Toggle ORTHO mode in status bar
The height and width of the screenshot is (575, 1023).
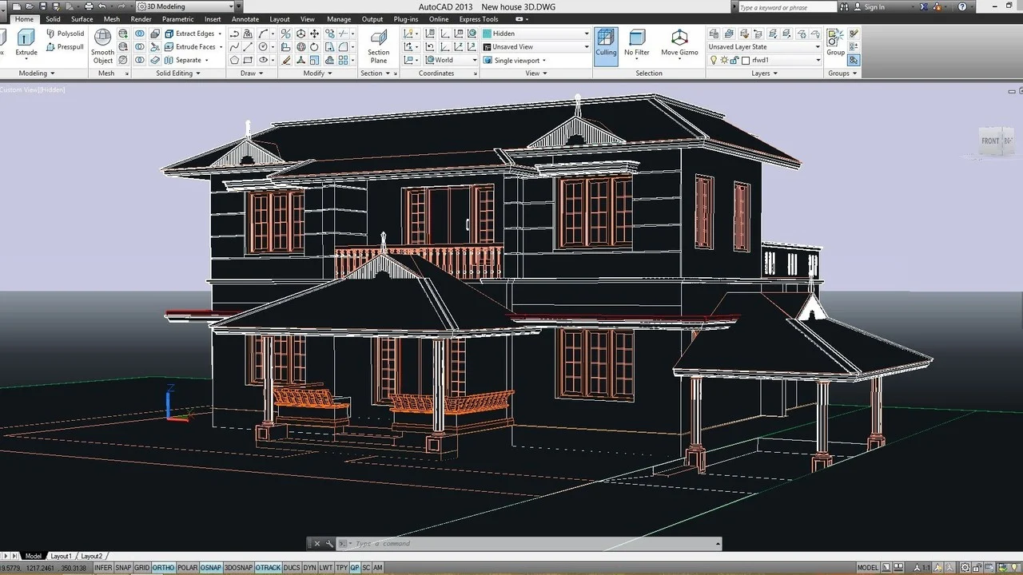point(163,568)
